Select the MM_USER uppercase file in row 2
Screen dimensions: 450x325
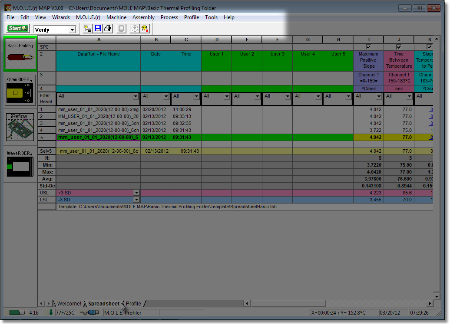tap(99, 116)
